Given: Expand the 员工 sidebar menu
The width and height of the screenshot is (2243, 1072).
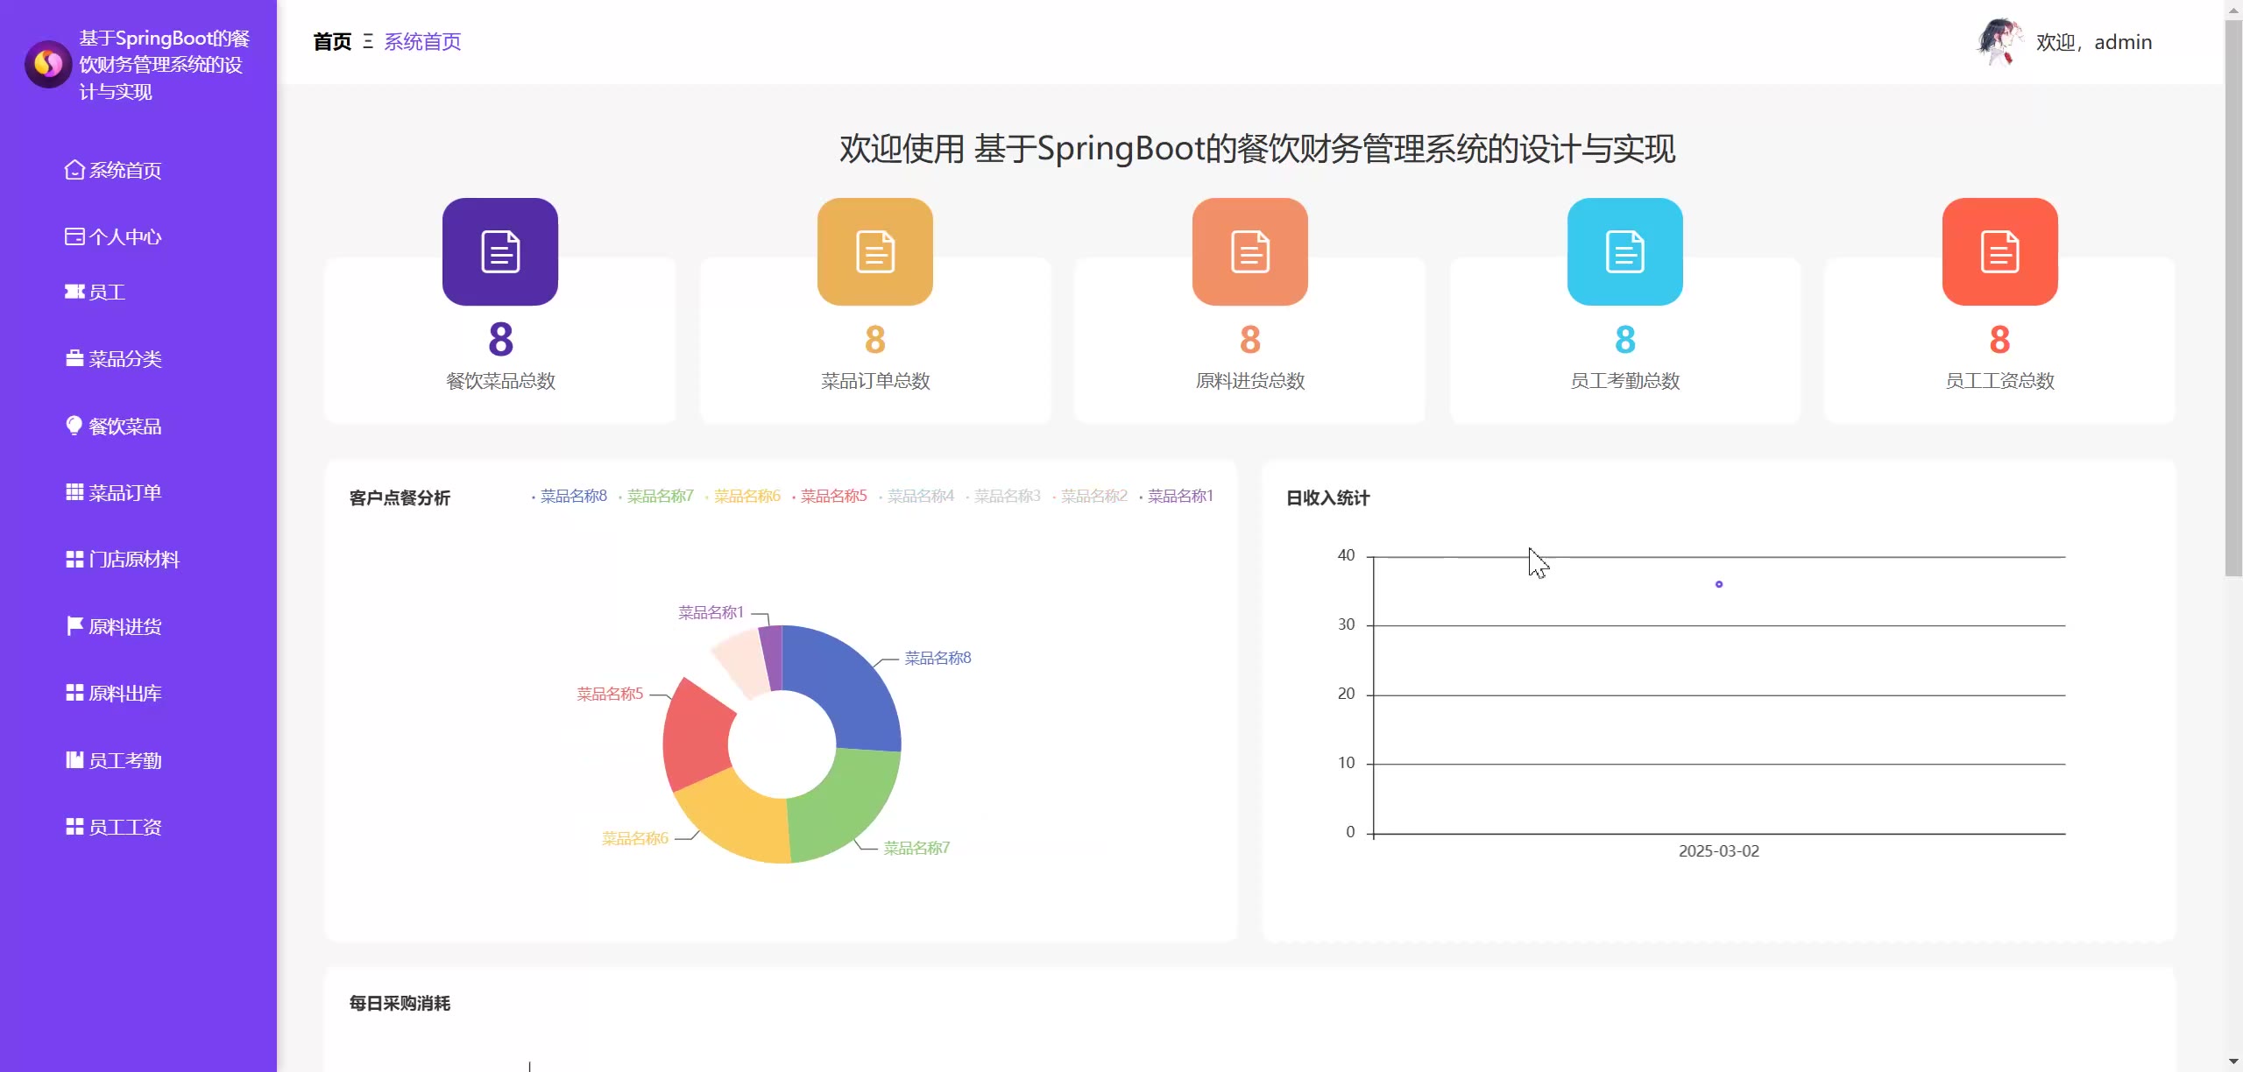Looking at the screenshot, I should (x=106, y=293).
